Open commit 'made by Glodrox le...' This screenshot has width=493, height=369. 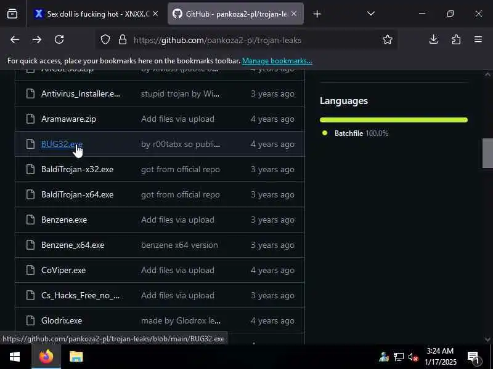(x=181, y=320)
